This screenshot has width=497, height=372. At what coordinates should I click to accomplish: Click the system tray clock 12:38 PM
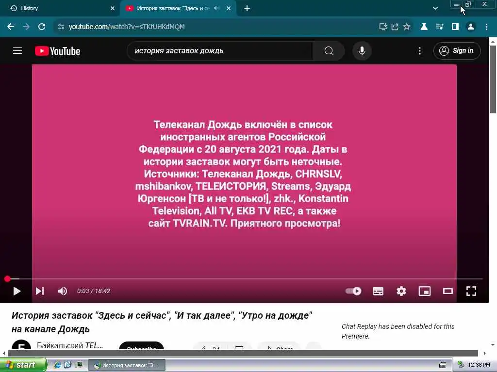coord(479,365)
